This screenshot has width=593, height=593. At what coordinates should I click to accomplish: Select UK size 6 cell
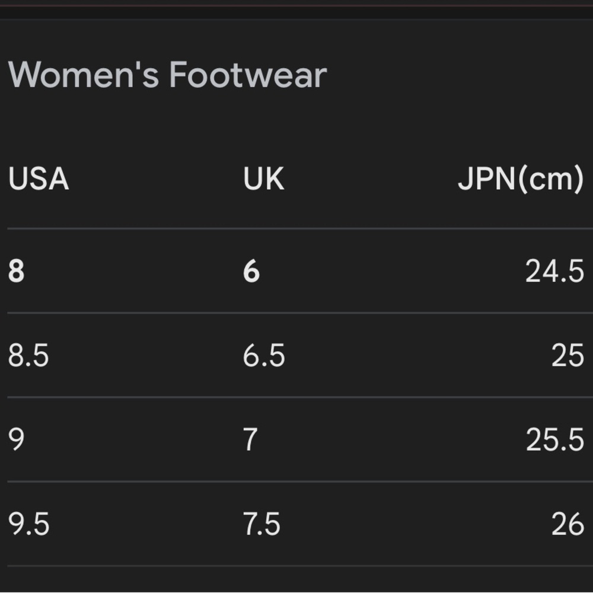[251, 271]
